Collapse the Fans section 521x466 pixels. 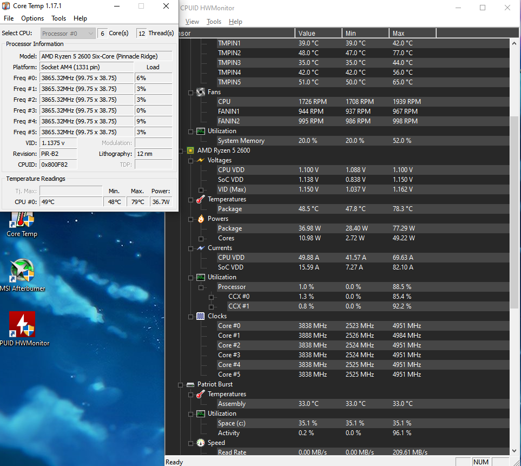tap(191, 93)
